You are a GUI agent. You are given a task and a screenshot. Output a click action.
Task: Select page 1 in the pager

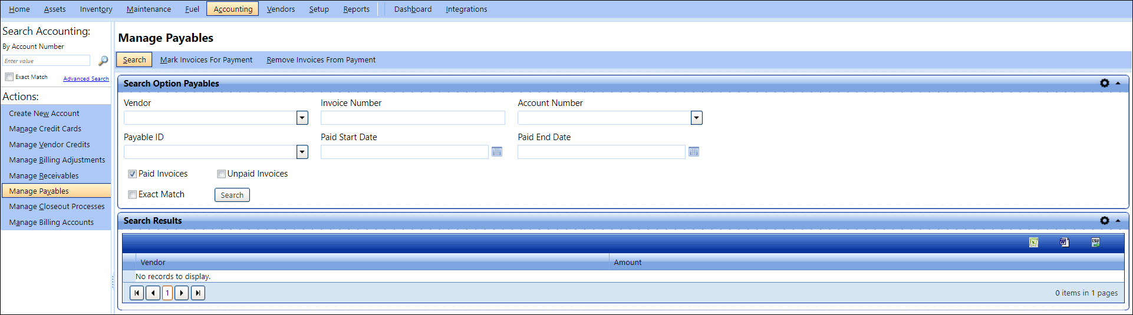click(167, 293)
